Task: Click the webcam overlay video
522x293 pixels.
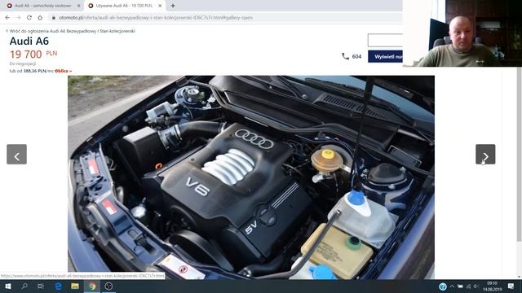Action: [x=462, y=33]
